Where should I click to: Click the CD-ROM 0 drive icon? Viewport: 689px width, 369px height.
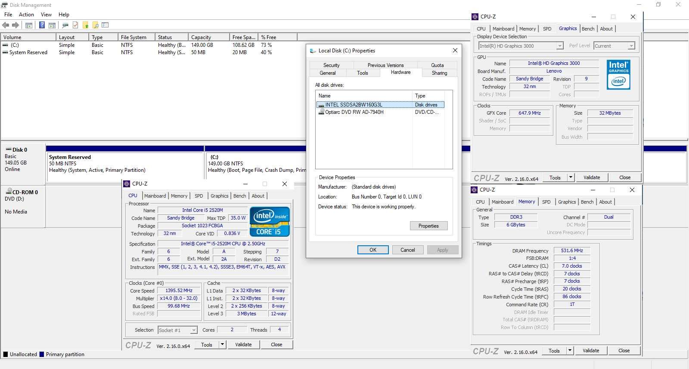click(9, 192)
